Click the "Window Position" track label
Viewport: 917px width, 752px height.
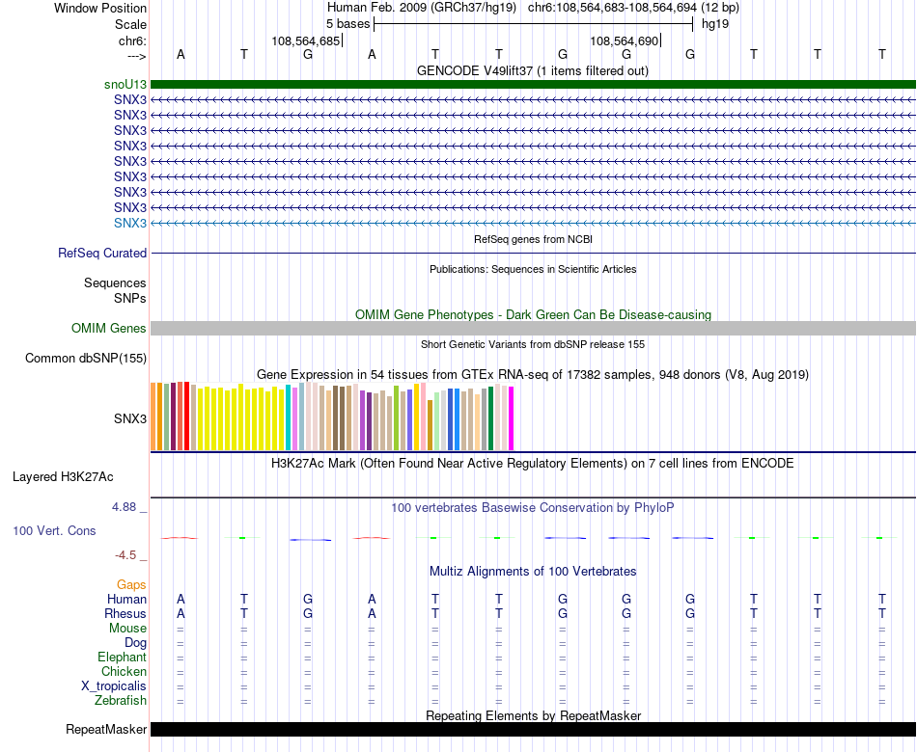point(100,8)
